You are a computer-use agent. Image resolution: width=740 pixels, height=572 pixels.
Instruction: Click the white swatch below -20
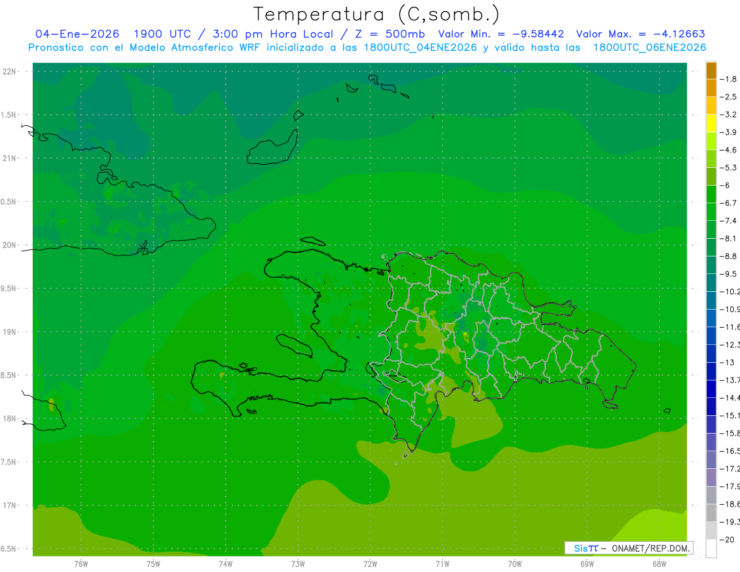click(711, 549)
